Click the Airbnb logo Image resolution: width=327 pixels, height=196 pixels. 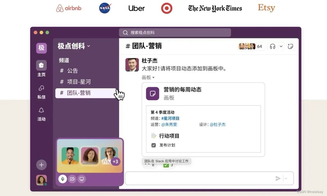click(x=69, y=8)
